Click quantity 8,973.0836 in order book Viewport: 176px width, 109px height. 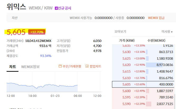[x=165, y=65]
